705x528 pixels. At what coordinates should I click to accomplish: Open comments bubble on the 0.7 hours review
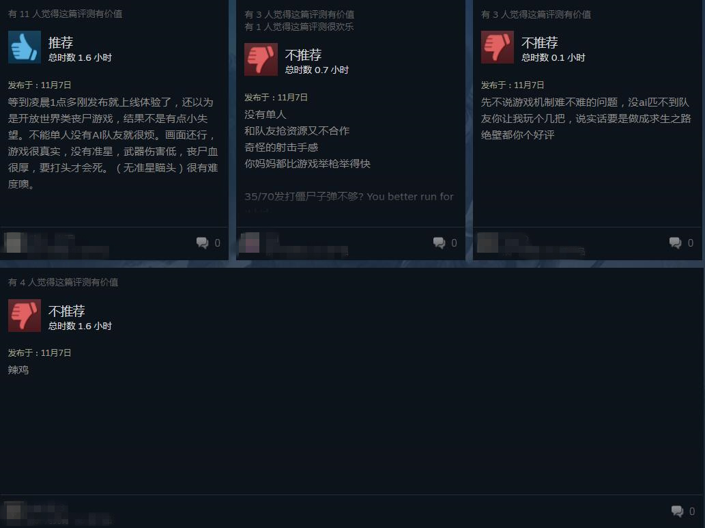click(x=439, y=243)
